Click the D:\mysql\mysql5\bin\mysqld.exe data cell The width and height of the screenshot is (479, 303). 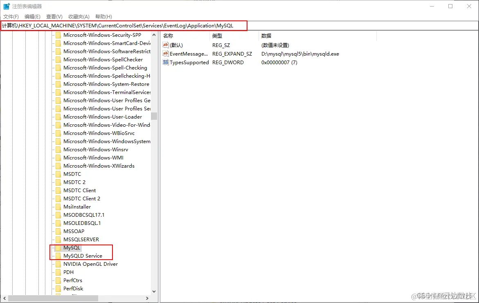point(300,54)
